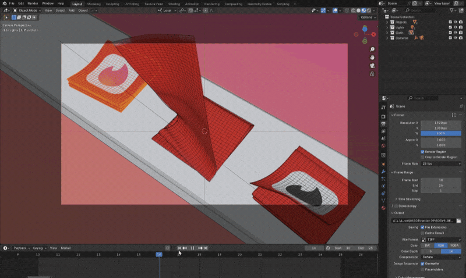
Task: Open the Render menu
Action: [x=33, y=3]
